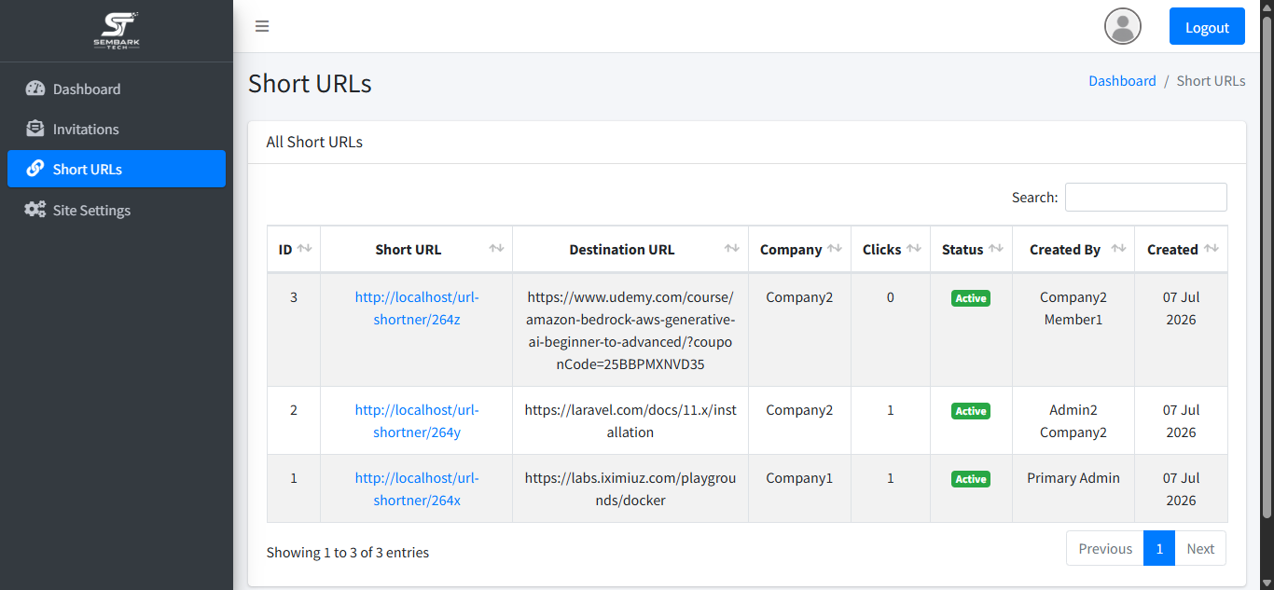Click the 'Showing 1 to 3 of 3 entries' text
This screenshot has width=1274, height=590.
348,553
